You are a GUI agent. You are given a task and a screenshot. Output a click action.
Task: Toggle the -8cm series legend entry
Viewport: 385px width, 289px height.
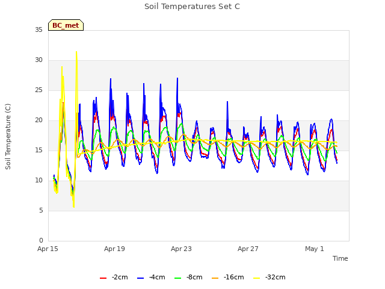pos(188,278)
